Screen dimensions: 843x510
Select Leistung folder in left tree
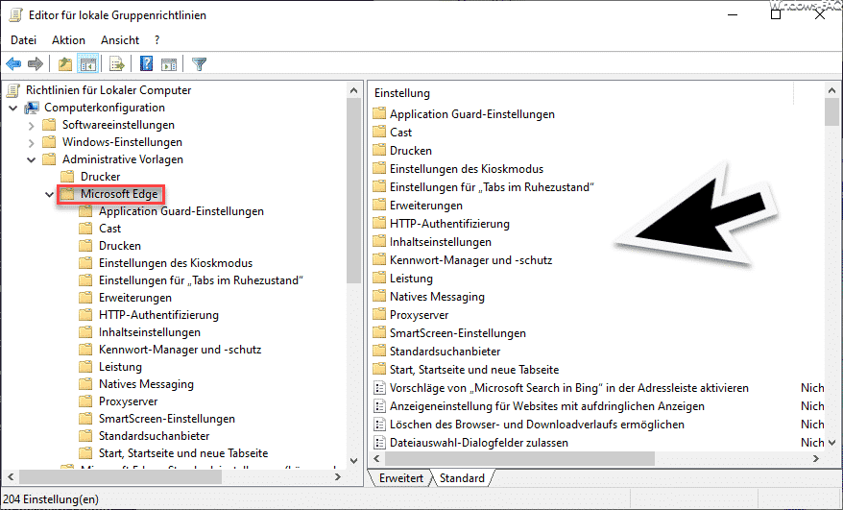120,367
